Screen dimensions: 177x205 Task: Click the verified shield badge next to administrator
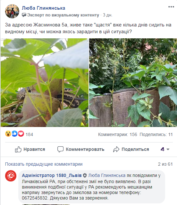point(85,175)
